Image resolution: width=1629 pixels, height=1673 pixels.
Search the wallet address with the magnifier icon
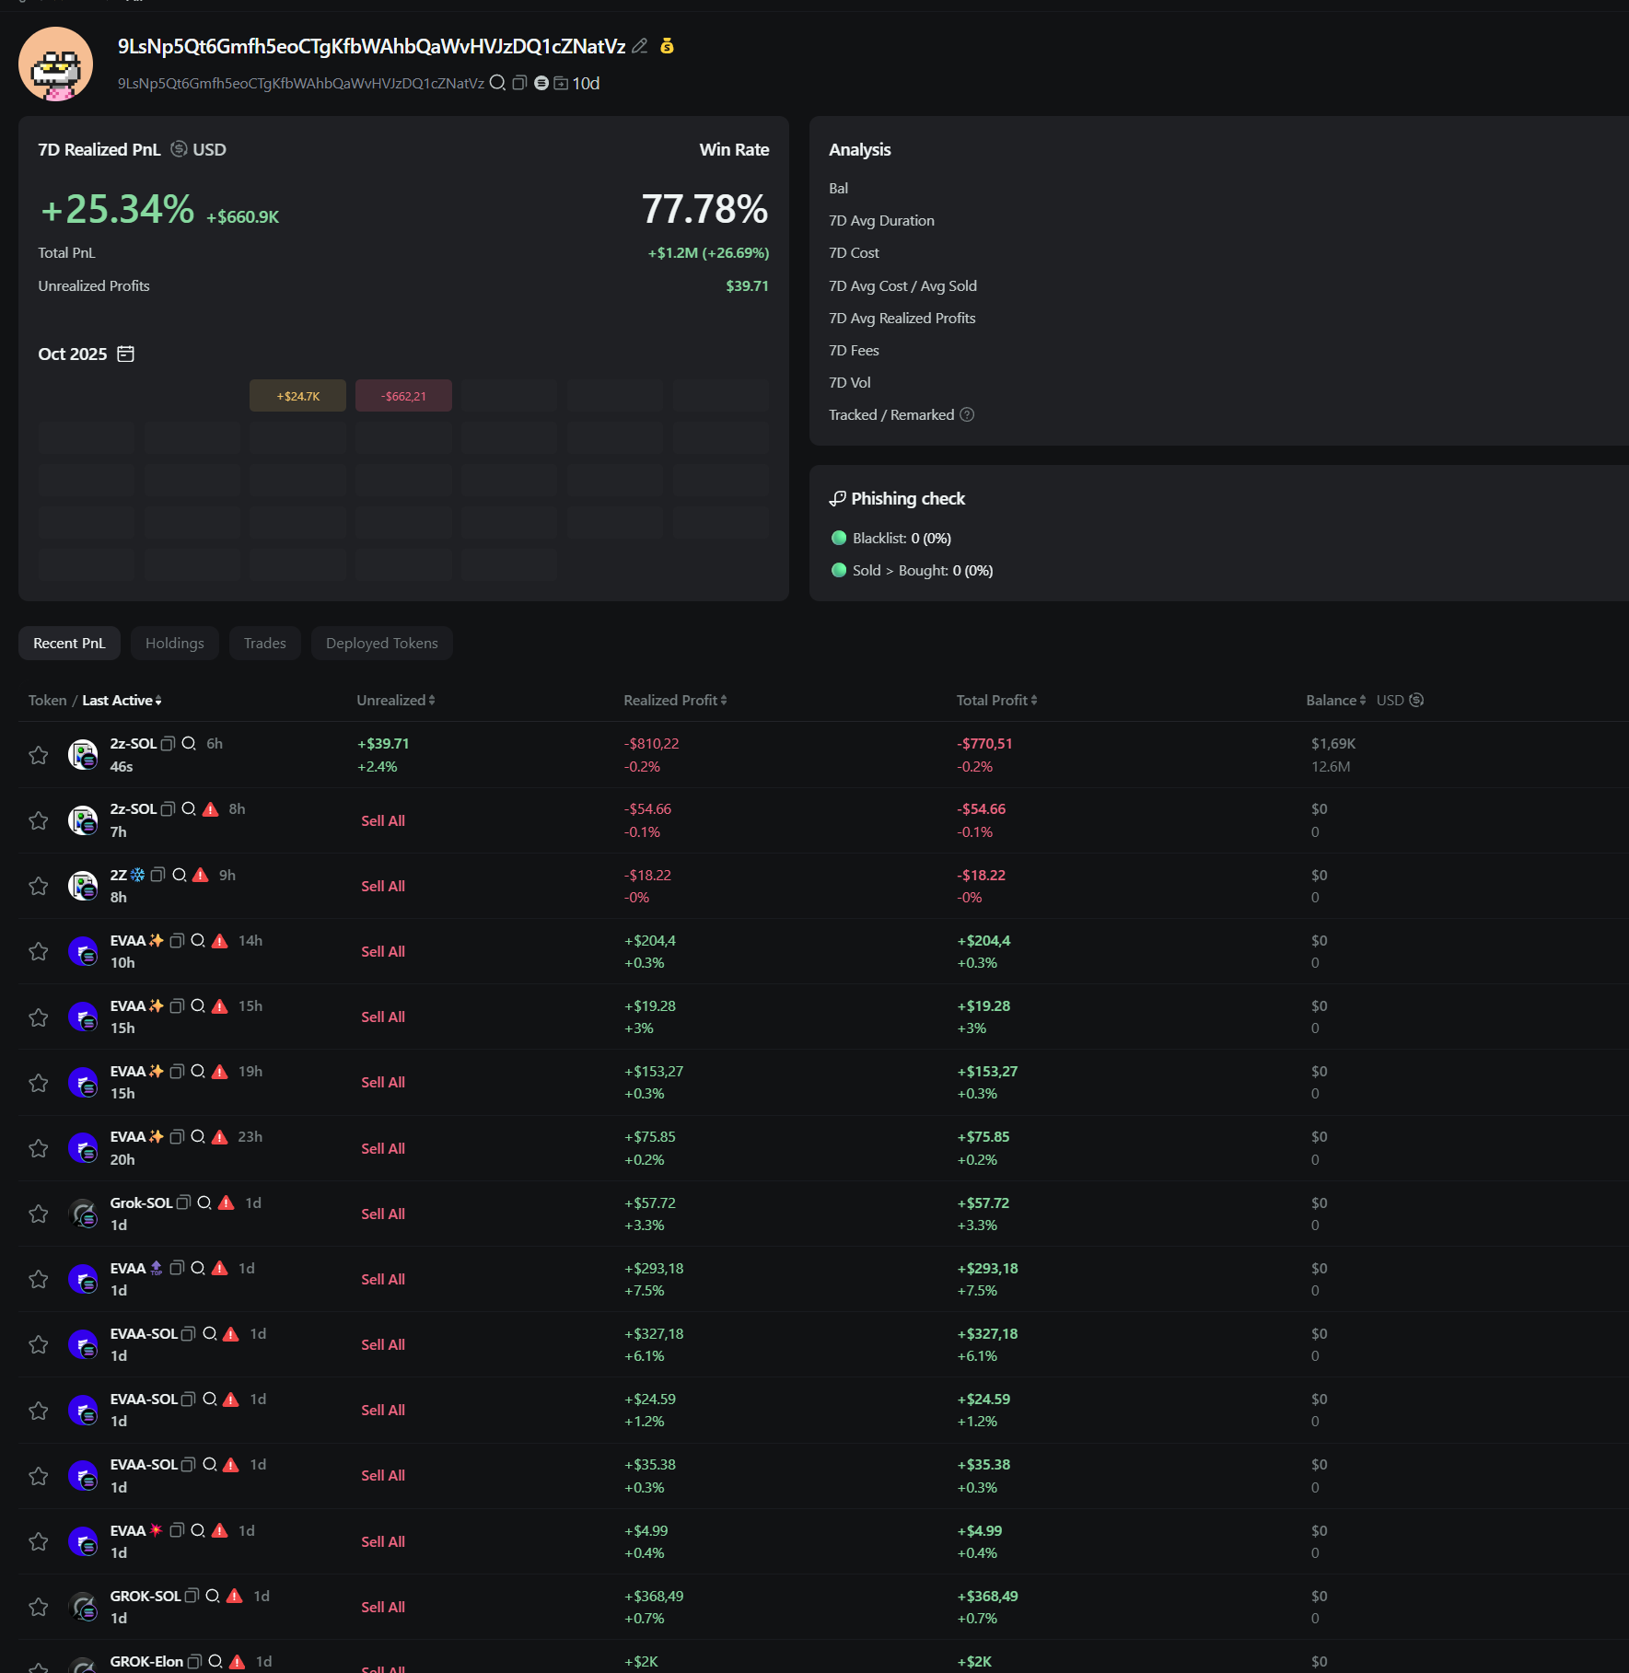pyautogui.click(x=497, y=83)
